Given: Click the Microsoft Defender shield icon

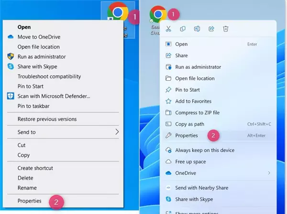Looking at the screenshot, I should point(11,96).
